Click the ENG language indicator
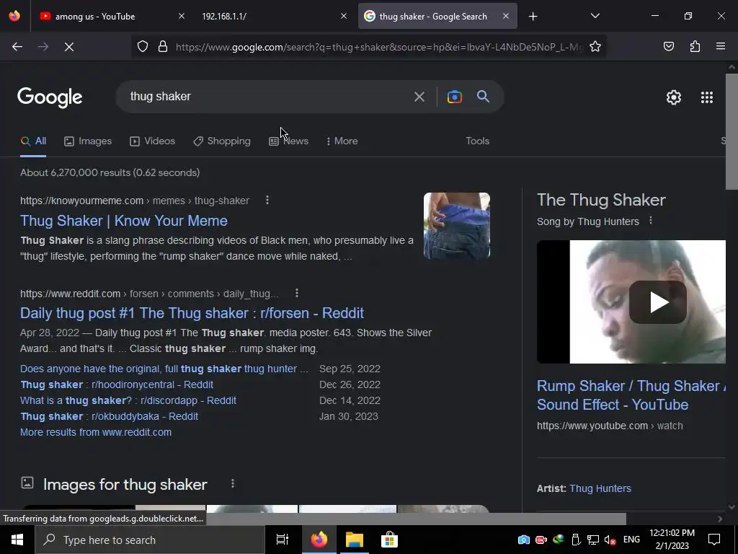The width and height of the screenshot is (738, 554). pyautogui.click(x=631, y=540)
